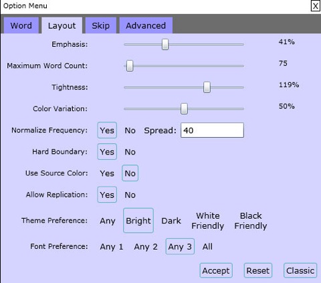The width and height of the screenshot is (321, 283).
Task: Set Normalize Frequency to Yes
Action: (x=107, y=130)
